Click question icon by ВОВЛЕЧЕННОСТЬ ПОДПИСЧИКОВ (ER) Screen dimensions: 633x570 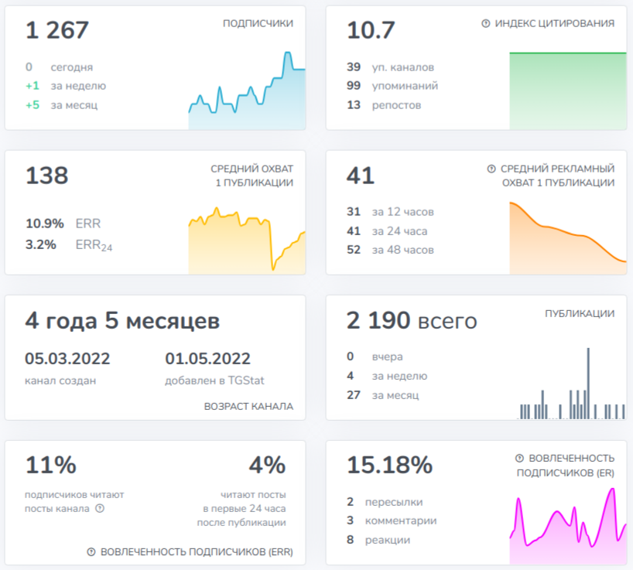click(519, 459)
